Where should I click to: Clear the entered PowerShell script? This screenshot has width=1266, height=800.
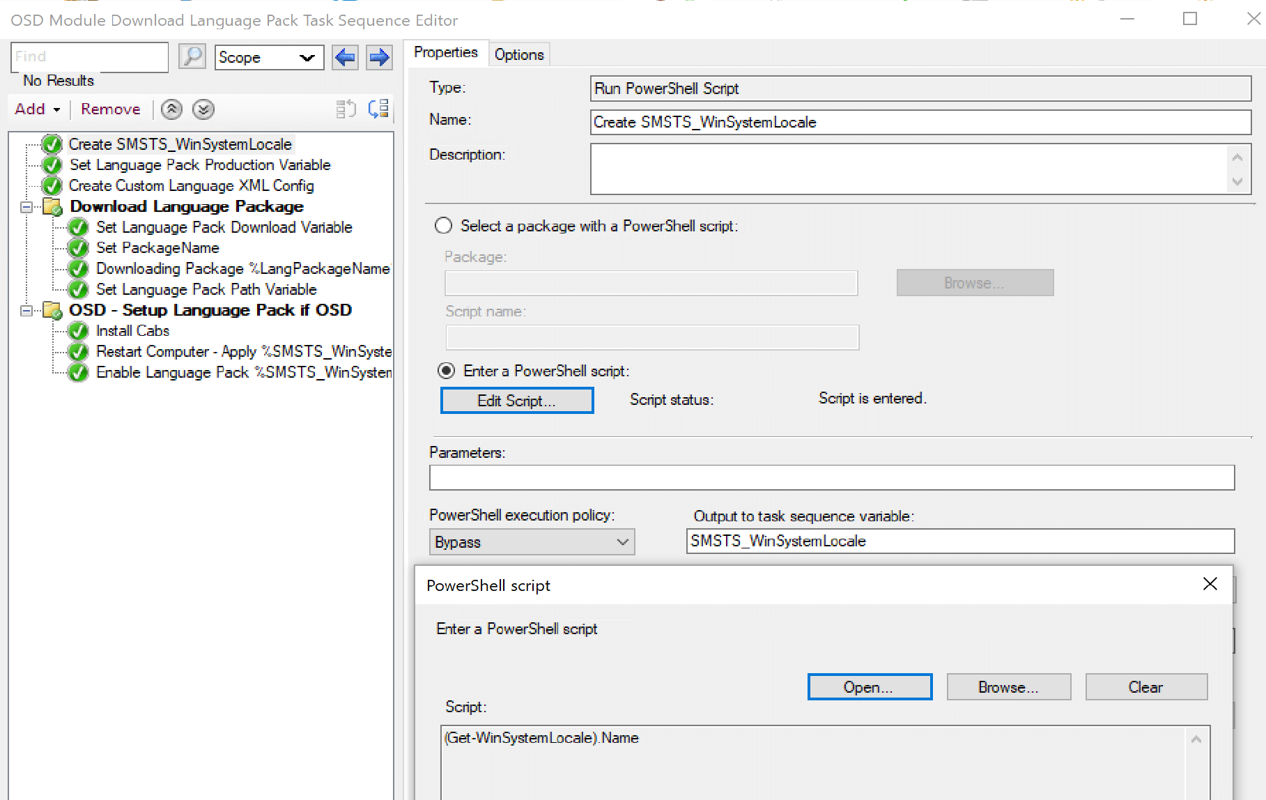[1145, 686]
